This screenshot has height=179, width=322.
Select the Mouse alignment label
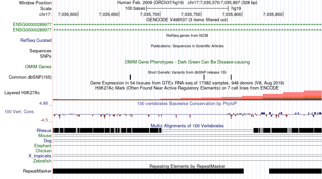[x=45, y=136]
